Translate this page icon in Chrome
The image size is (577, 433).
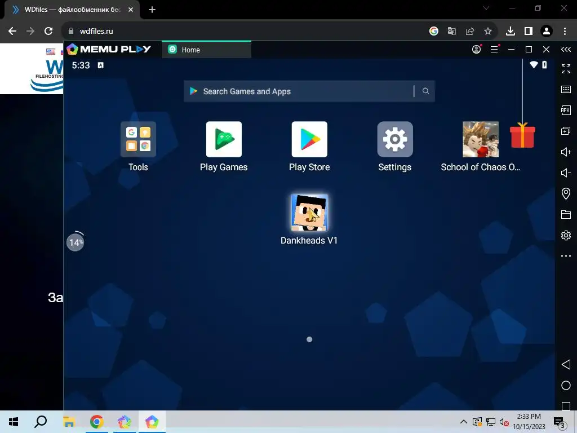coord(452,31)
